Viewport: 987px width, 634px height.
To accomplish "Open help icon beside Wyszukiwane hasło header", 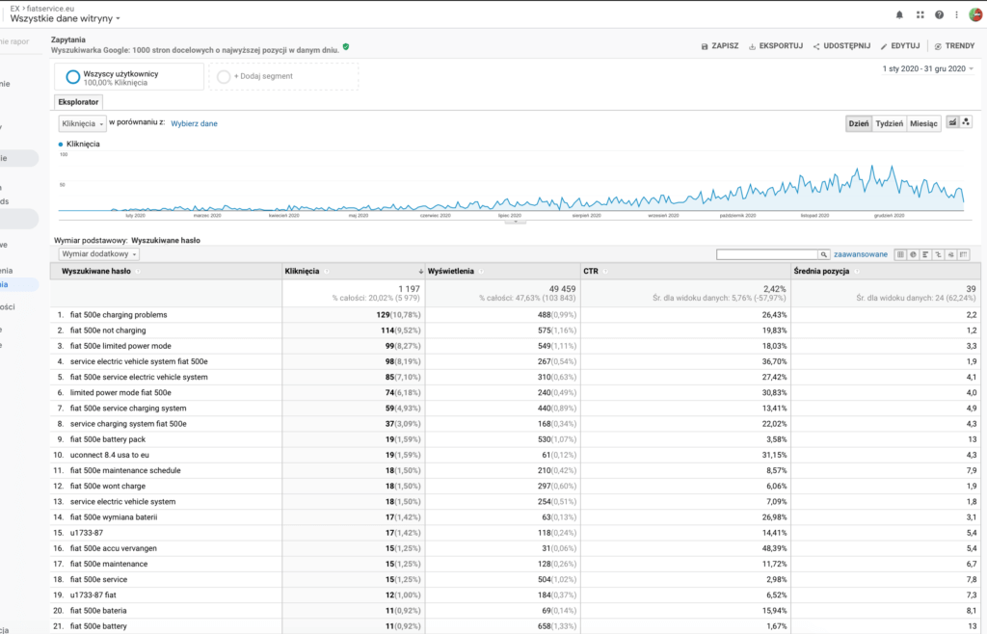I will tap(138, 272).
